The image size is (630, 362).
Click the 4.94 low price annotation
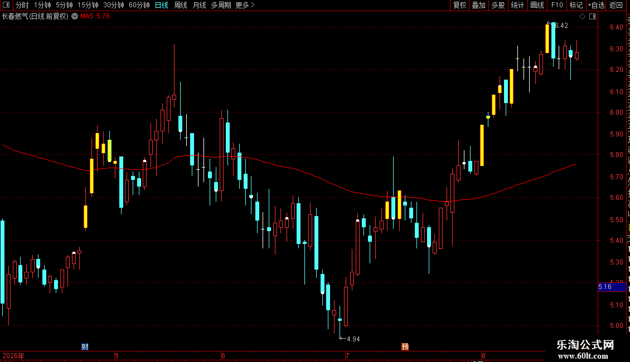(x=353, y=339)
